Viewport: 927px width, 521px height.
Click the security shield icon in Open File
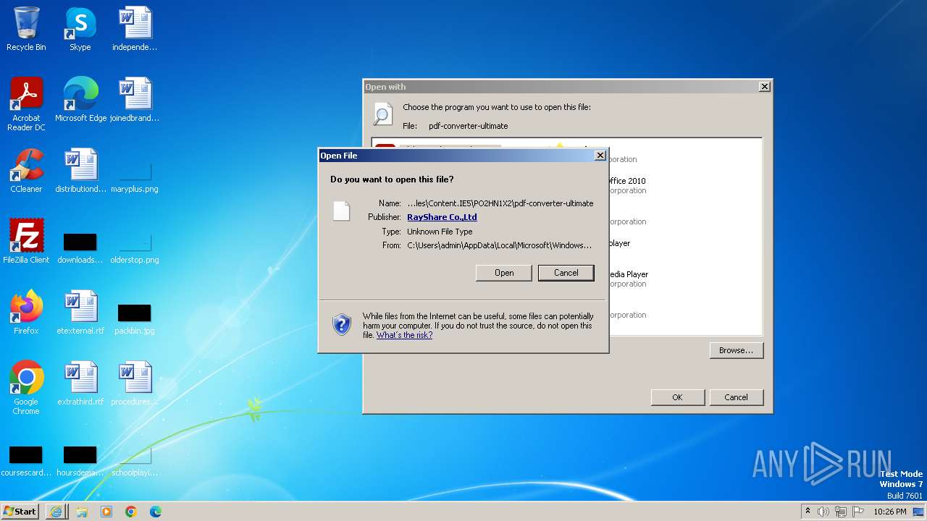[x=342, y=325]
